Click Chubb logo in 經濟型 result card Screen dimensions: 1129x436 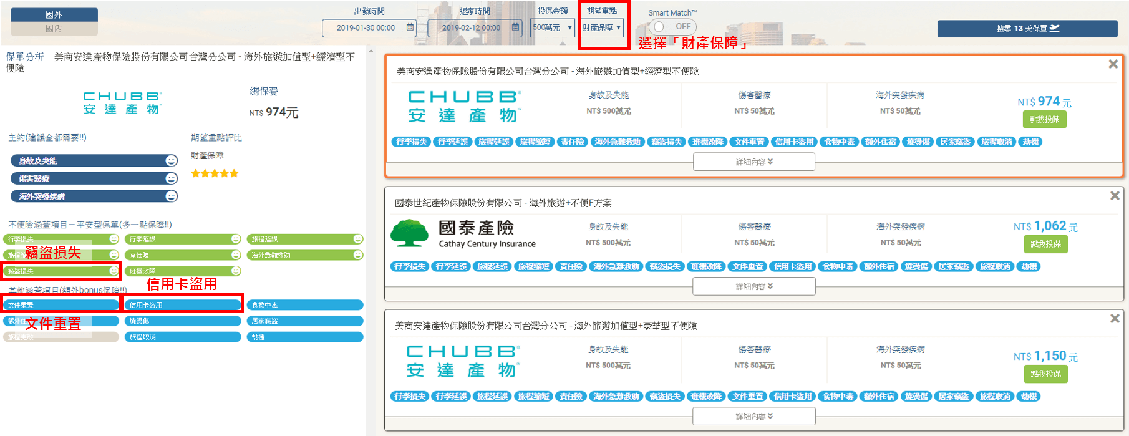click(464, 107)
